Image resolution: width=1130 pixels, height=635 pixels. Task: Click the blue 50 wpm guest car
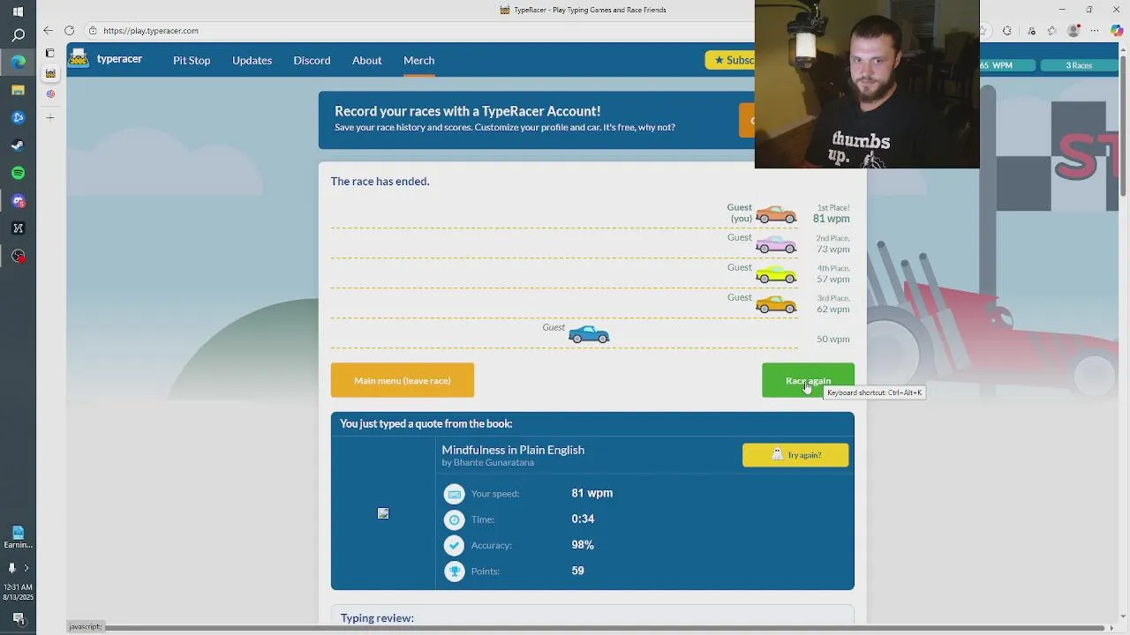coord(589,334)
